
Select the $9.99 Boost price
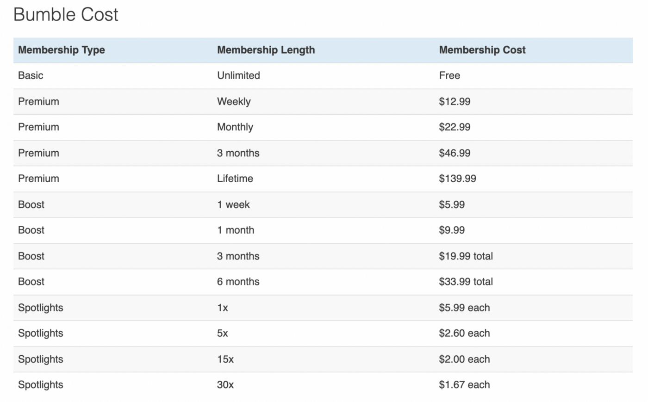[x=452, y=230]
